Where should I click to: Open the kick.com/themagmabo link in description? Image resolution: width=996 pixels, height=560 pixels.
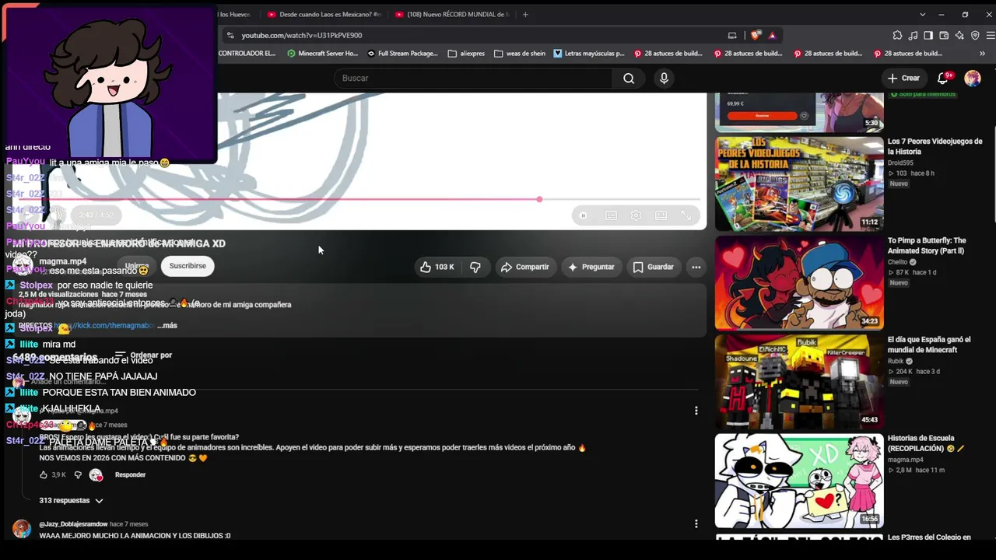pyautogui.click(x=103, y=325)
